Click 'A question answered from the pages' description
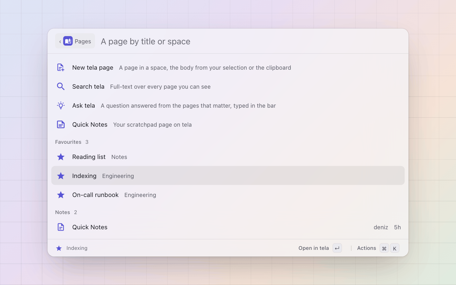456x285 pixels. point(188,106)
